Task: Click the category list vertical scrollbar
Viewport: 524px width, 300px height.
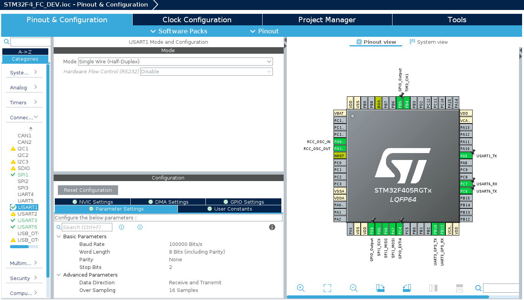Action: (48, 171)
